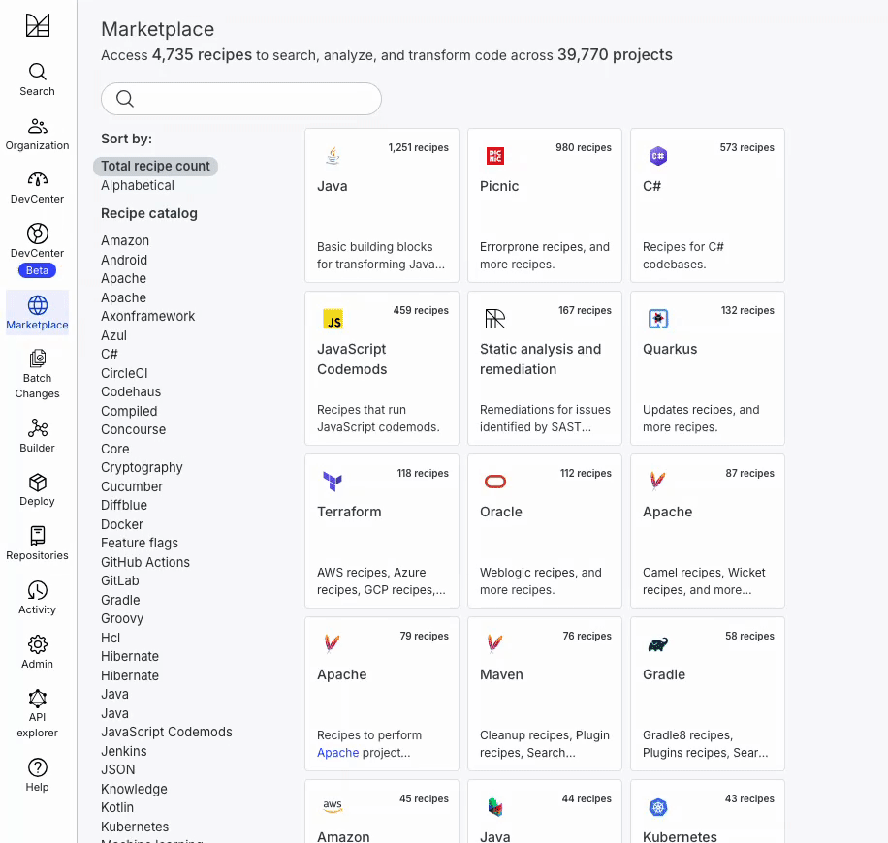This screenshot has height=843, width=888.
Task: Select JavaScript Codemods in catalog list
Action: 167,732
